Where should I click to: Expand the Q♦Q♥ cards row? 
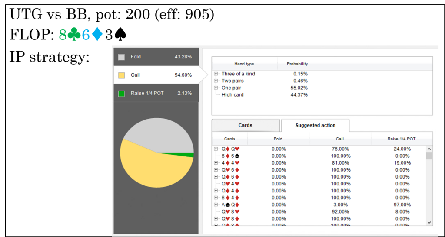click(x=216, y=149)
